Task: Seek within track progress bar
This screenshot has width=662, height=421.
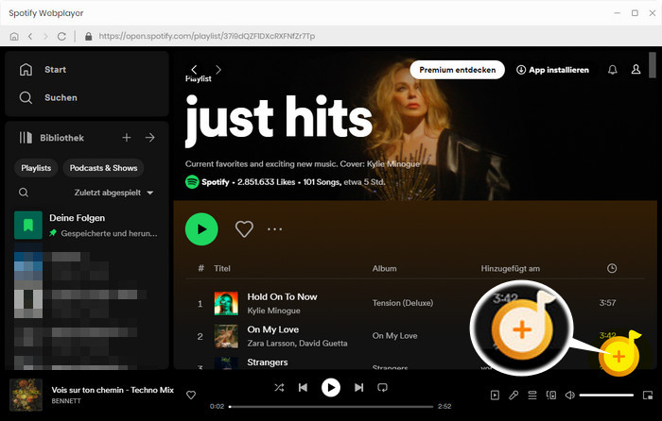Action: pos(331,407)
